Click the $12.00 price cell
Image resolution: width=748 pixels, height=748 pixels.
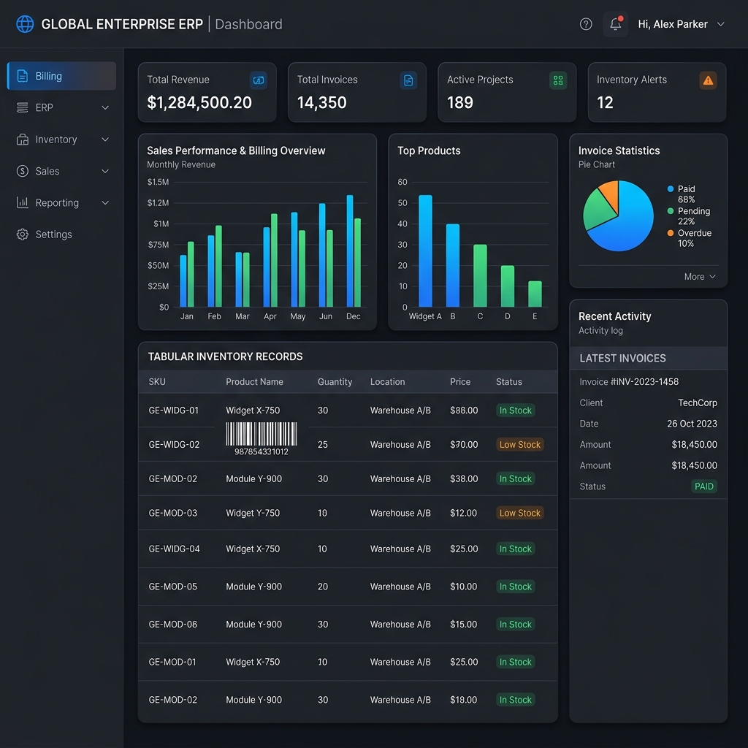pyautogui.click(x=463, y=513)
